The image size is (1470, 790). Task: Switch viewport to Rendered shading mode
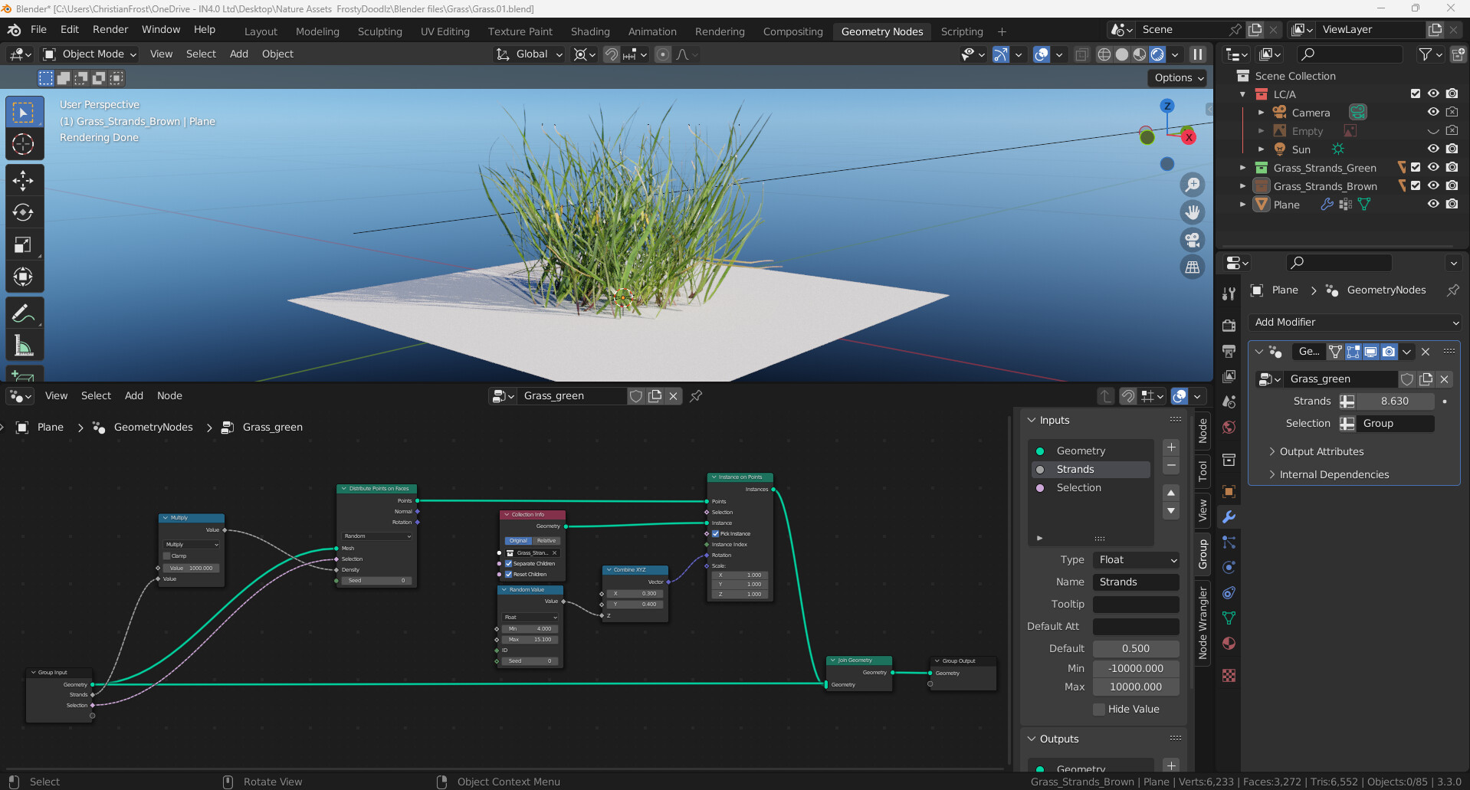pos(1157,54)
